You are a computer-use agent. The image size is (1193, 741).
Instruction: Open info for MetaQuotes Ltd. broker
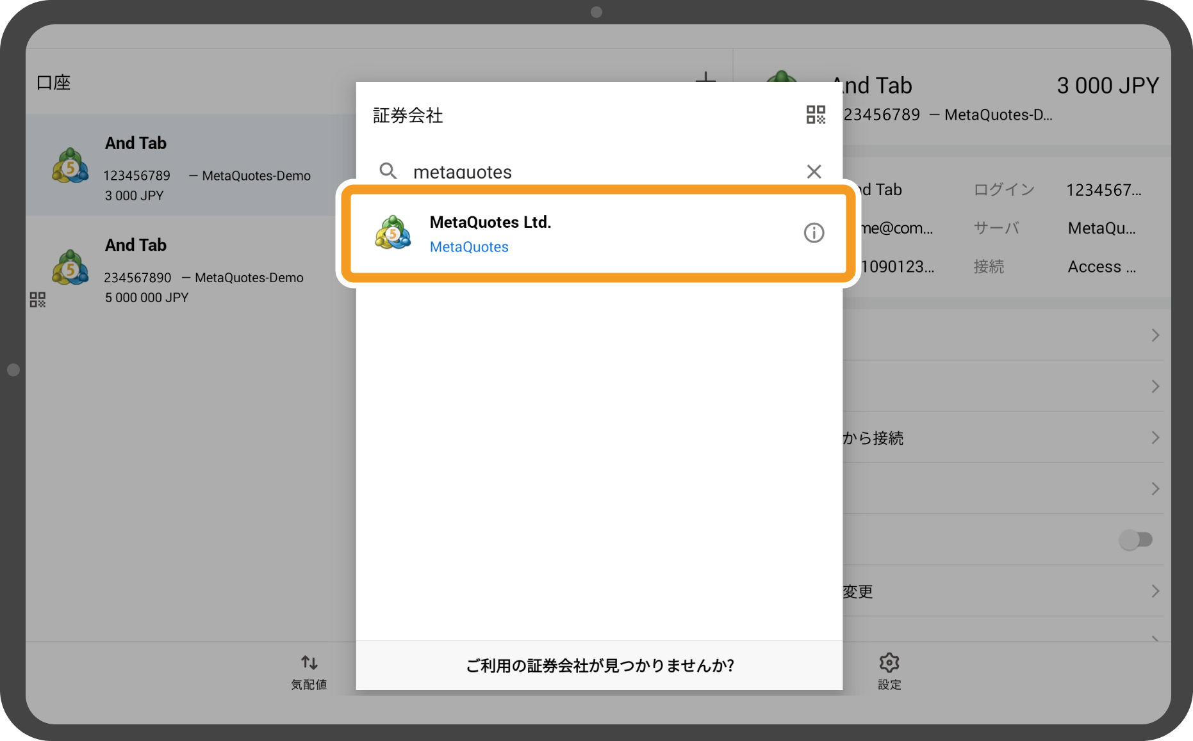(814, 233)
